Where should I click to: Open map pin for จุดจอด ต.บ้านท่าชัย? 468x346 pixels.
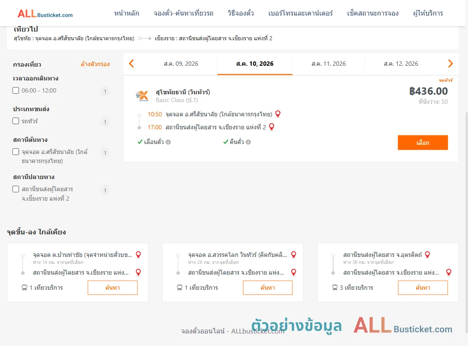pos(138,254)
